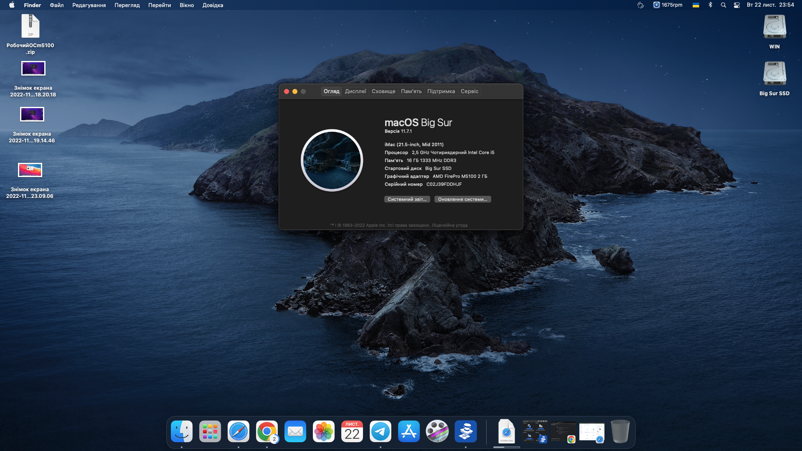
Task: Open the Trash in the Dock
Action: [x=620, y=431]
